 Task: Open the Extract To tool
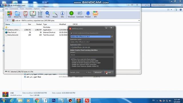17,14
